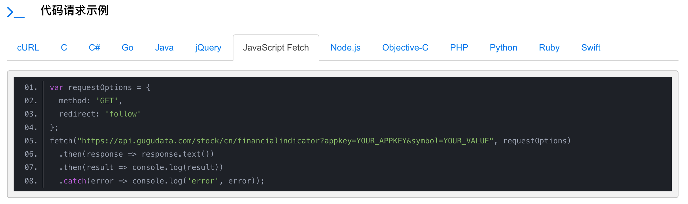View the Node.js request example
This screenshot has width=688, height=204.
[x=345, y=48]
